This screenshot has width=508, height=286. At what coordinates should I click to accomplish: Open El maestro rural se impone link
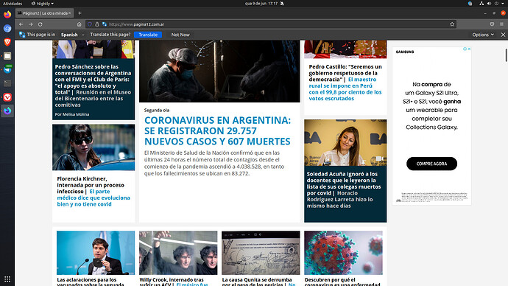tap(345, 89)
